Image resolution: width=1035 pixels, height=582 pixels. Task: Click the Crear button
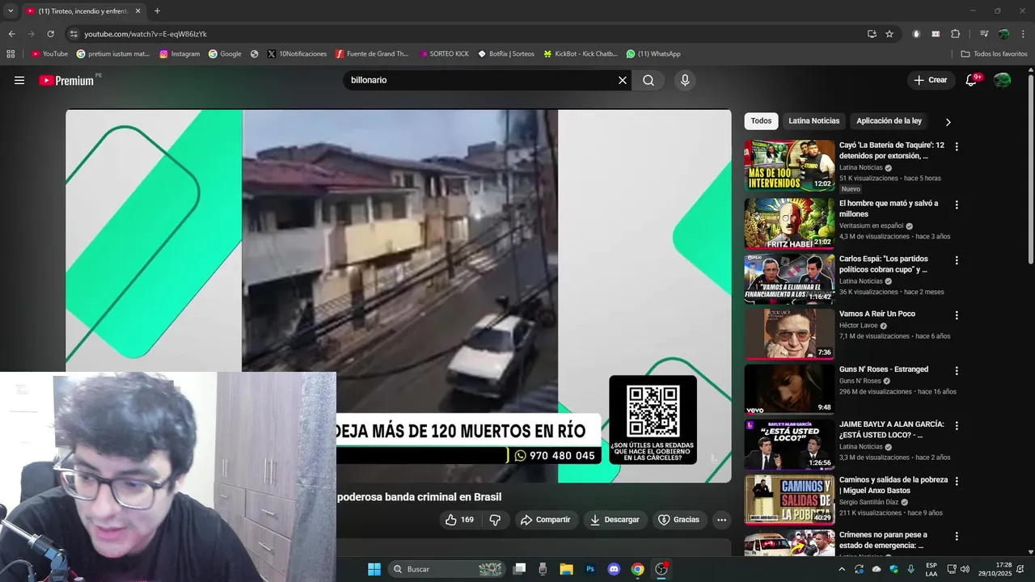tap(931, 80)
